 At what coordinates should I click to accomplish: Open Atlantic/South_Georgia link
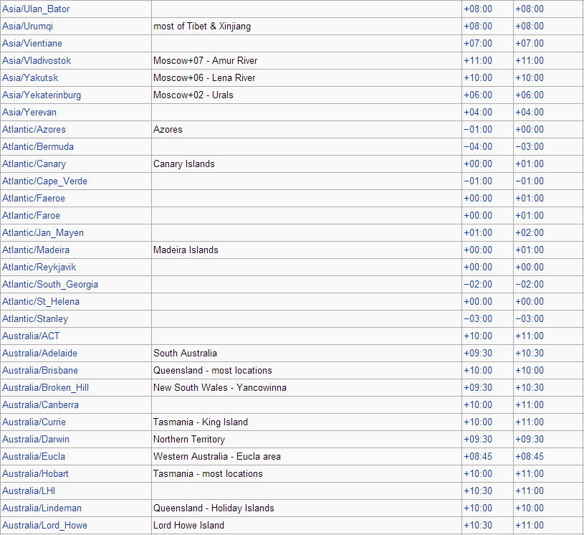tap(50, 285)
